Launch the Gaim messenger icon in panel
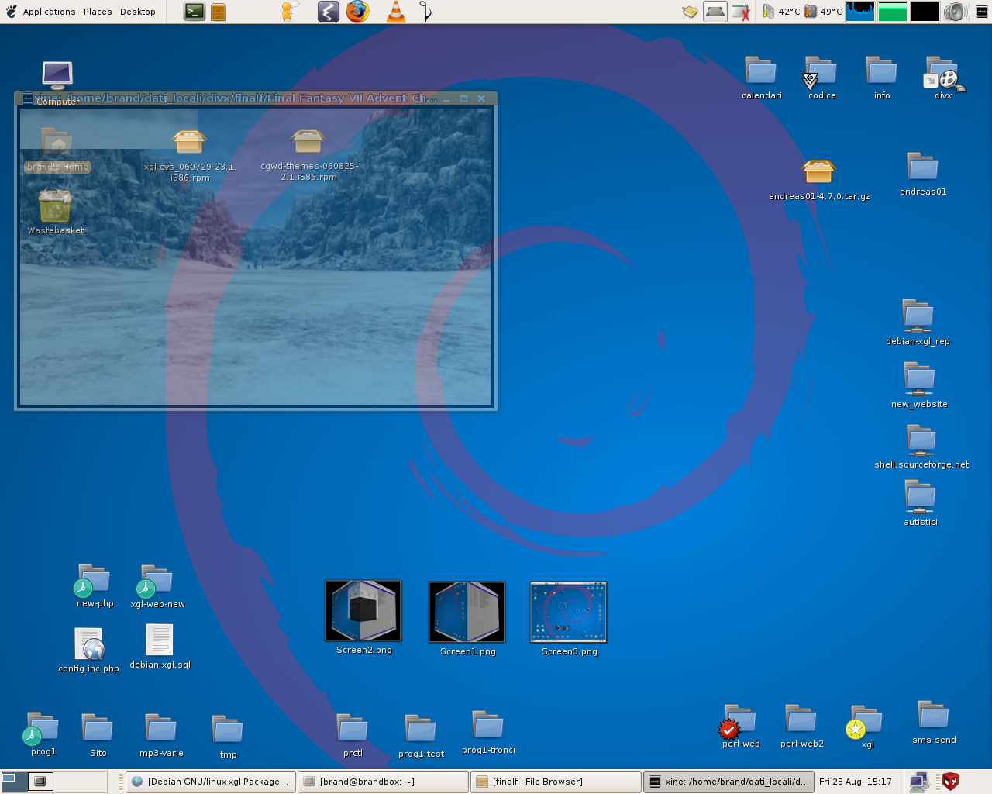 coord(289,12)
